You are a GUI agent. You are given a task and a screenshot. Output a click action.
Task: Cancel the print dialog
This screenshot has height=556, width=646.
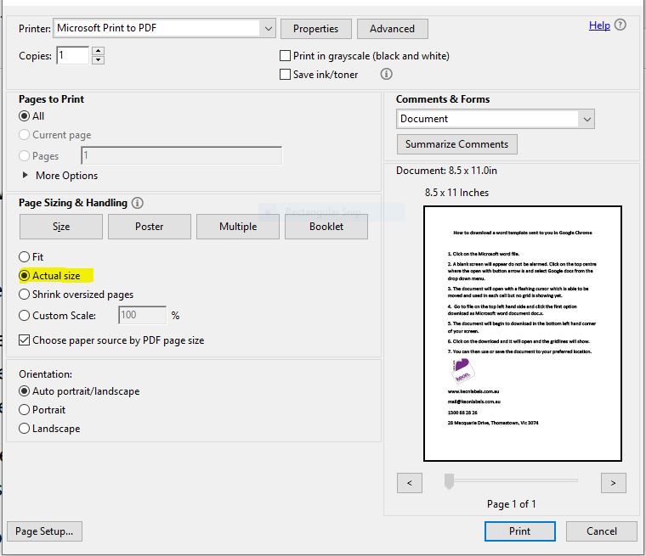(x=602, y=531)
